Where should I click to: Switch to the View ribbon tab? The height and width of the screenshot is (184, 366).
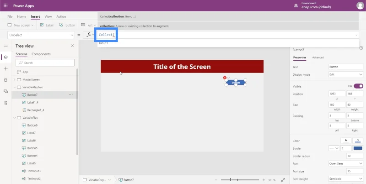click(48, 16)
